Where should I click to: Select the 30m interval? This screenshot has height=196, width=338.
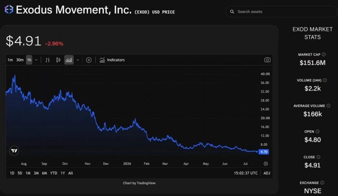point(20,60)
